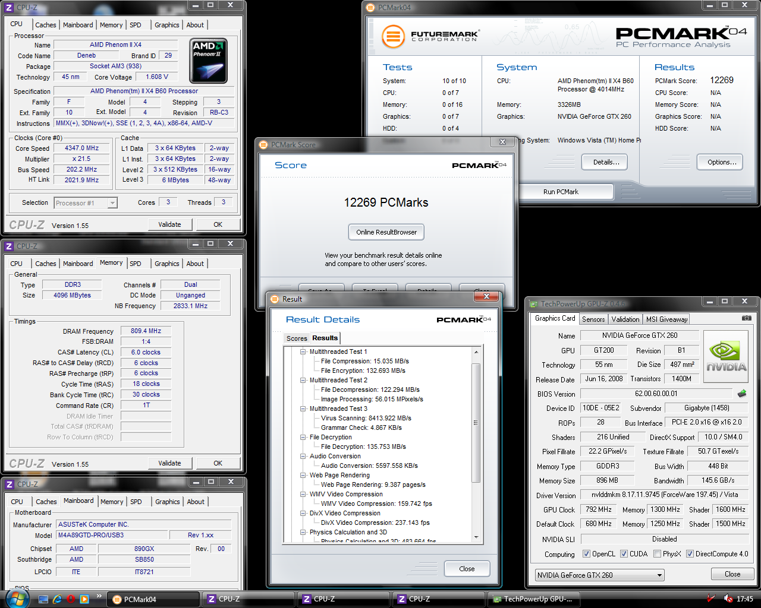The height and width of the screenshot is (608, 761).
Task: Switch to Scores tab in Result Details
Action: [297, 338]
